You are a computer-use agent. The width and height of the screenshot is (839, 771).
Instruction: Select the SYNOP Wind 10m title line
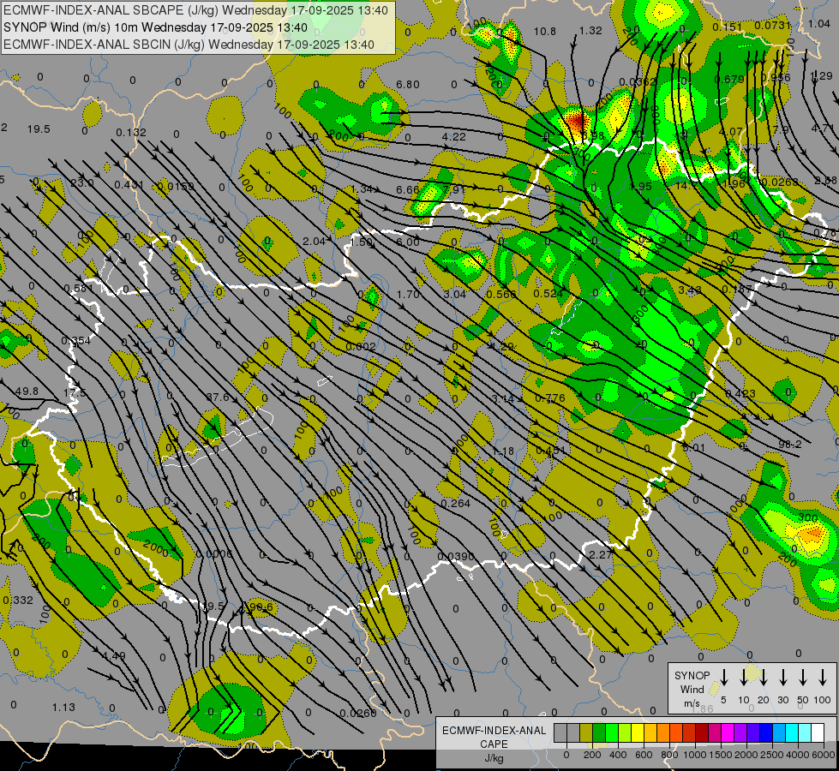click(x=189, y=27)
